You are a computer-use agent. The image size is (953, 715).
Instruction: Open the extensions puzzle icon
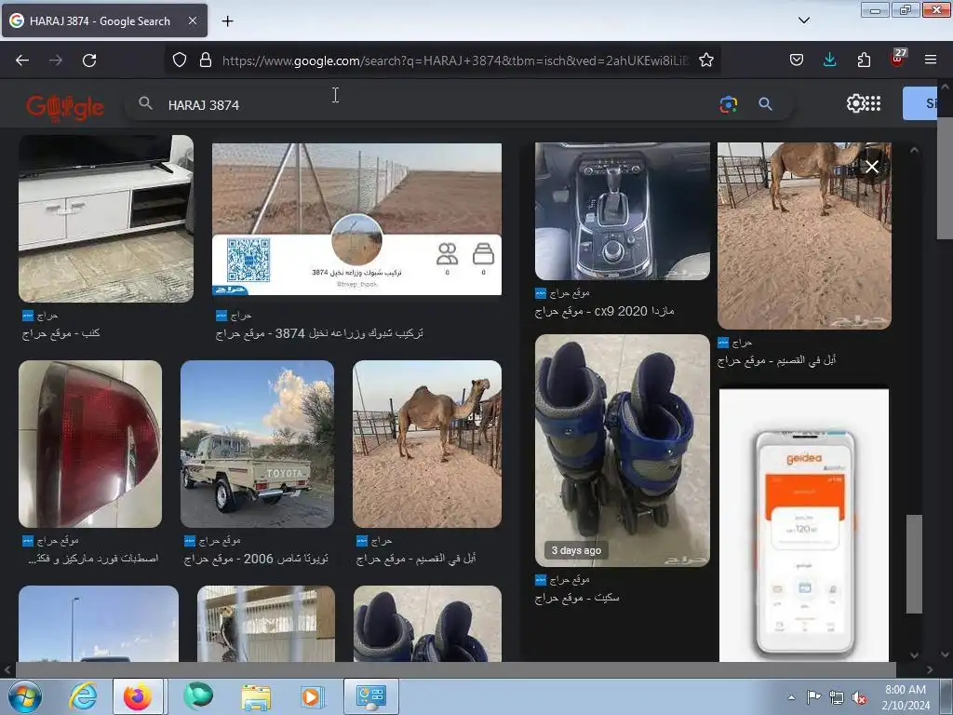pyautogui.click(x=864, y=60)
